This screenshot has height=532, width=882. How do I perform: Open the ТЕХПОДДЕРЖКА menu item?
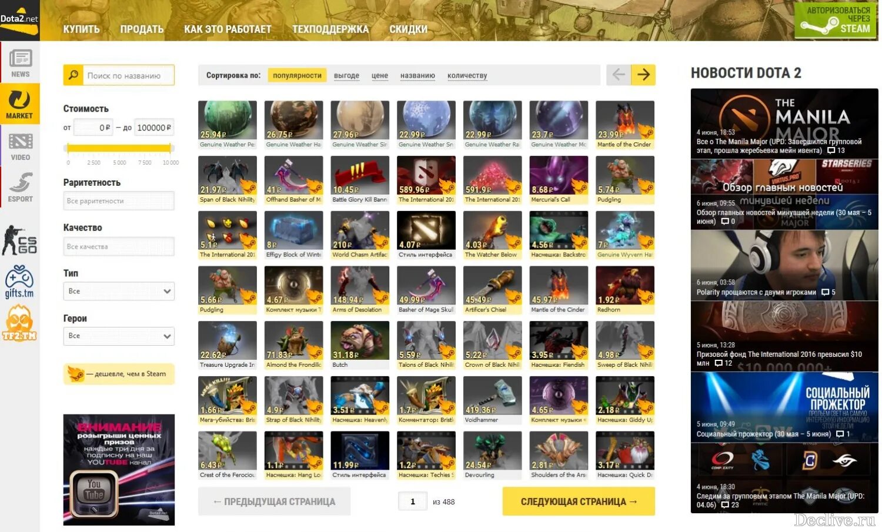coord(330,29)
